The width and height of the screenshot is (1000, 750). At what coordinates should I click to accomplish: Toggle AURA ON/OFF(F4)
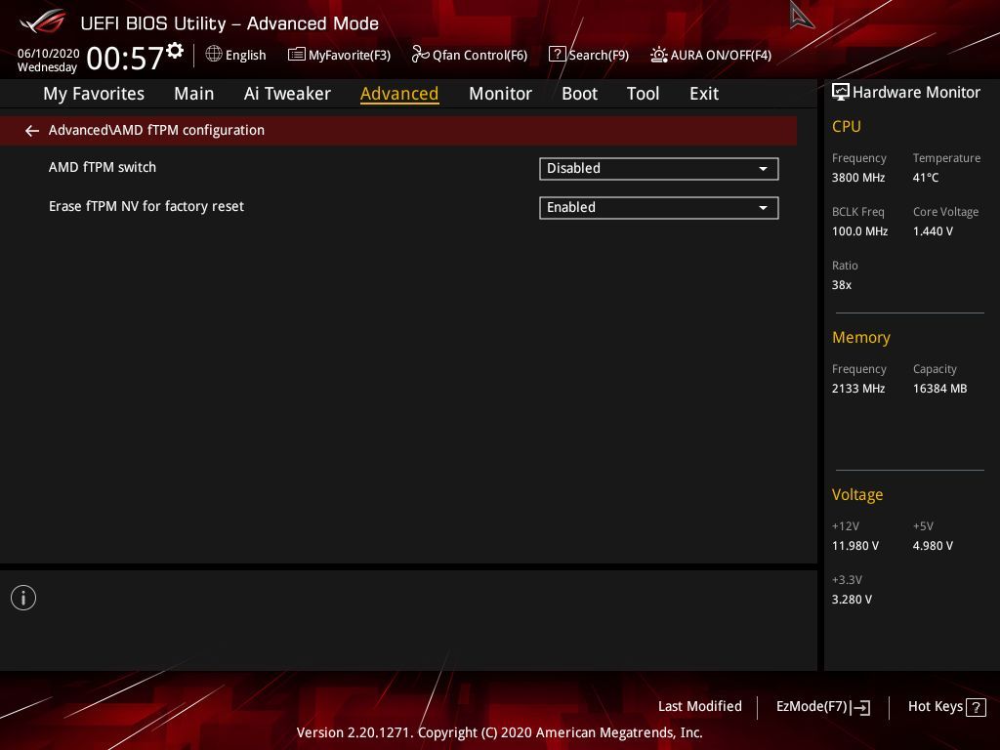point(711,55)
